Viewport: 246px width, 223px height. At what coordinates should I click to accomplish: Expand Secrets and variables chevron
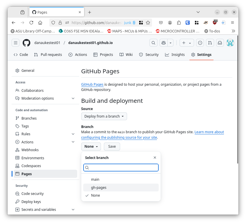point(73,209)
